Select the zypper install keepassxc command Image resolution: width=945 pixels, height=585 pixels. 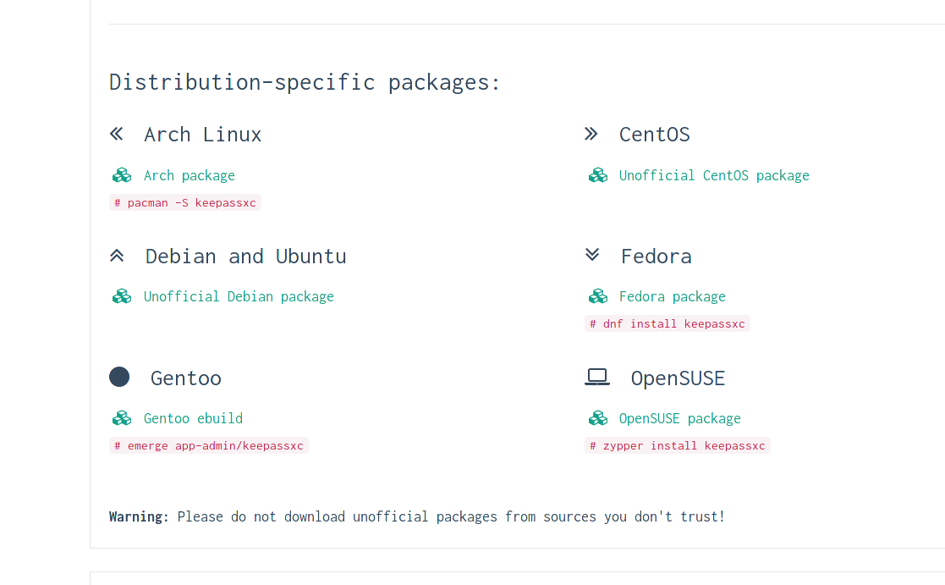coord(677,444)
